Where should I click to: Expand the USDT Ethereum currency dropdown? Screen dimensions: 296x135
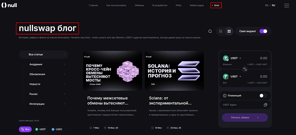(235, 58)
